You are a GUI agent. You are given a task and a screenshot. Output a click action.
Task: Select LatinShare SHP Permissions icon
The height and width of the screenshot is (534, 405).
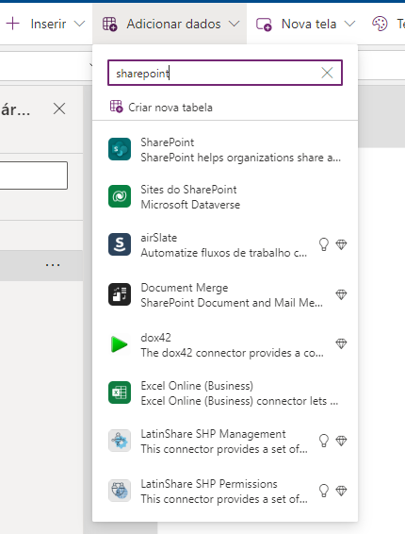120,491
